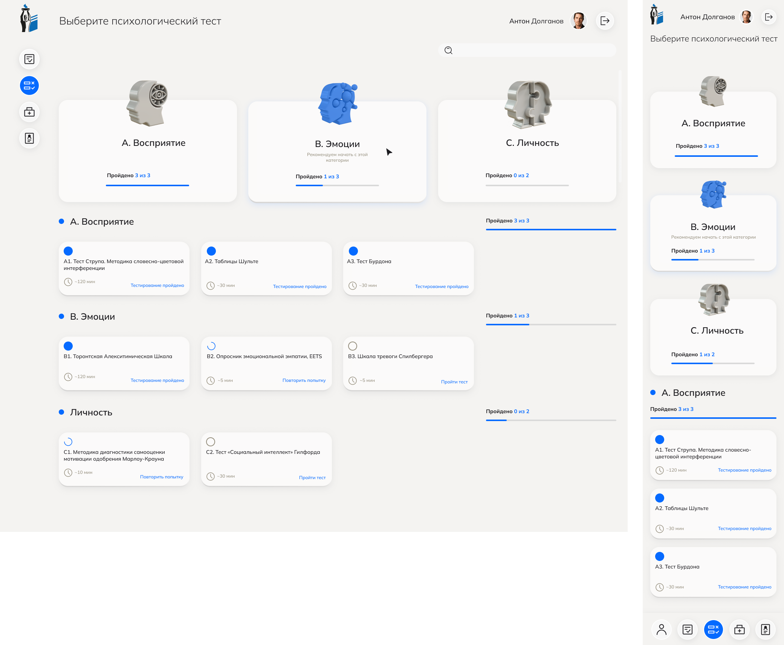Image resolution: width=784 pixels, height=645 pixels.
Task: Click into the search input field
Action: (x=531, y=51)
